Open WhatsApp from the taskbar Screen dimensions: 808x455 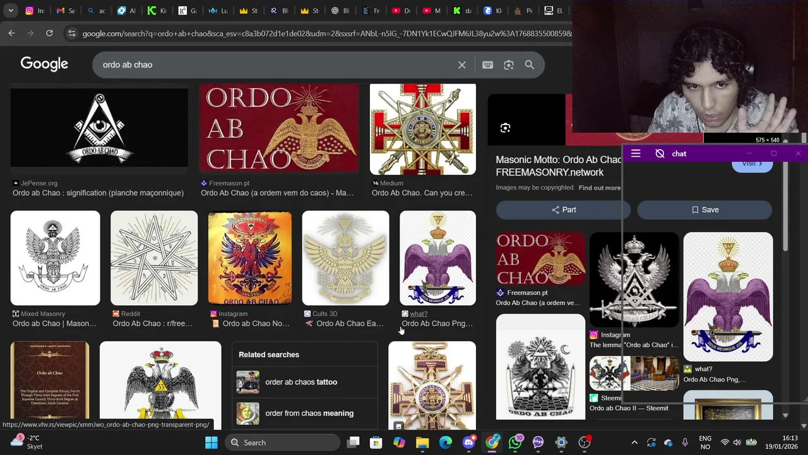click(x=516, y=442)
